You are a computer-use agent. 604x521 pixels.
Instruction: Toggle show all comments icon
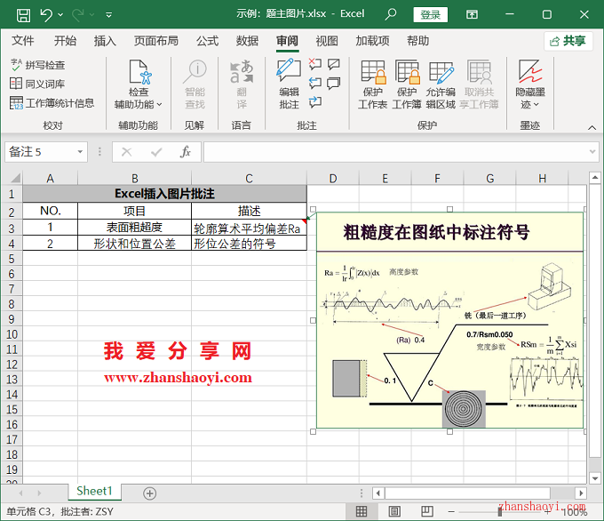334,84
